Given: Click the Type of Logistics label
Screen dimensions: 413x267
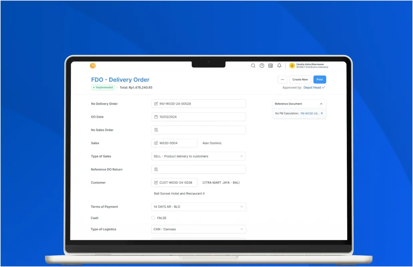Looking at the screenshot, I should [x=104, y=229].
